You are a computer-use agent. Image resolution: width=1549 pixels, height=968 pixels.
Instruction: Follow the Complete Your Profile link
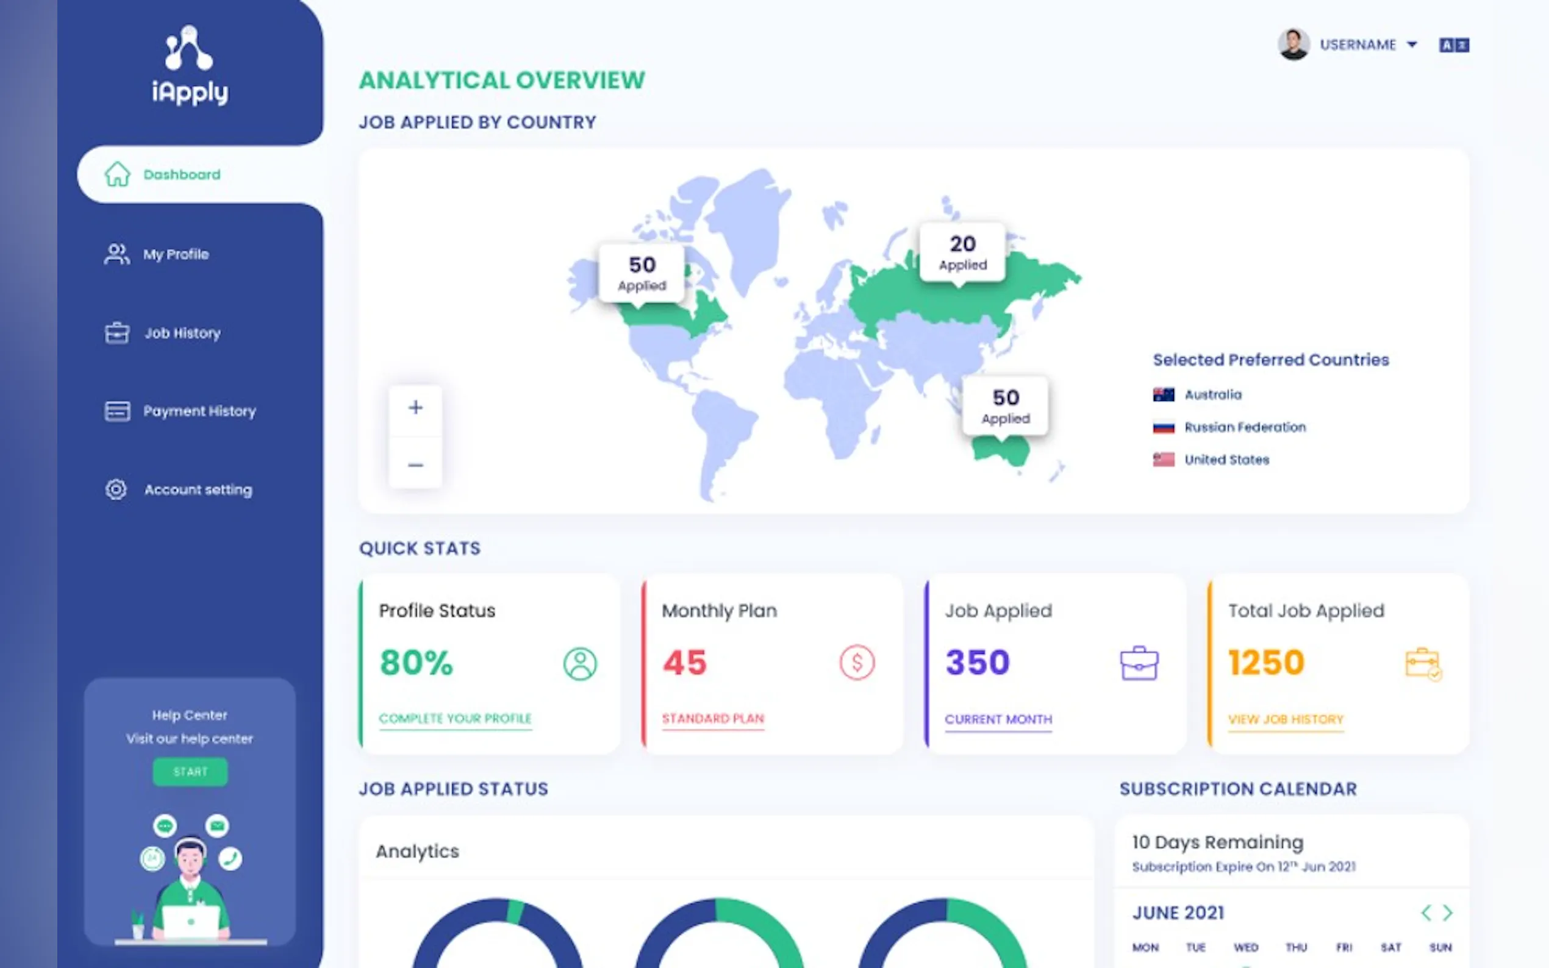(x=456, y=718)
